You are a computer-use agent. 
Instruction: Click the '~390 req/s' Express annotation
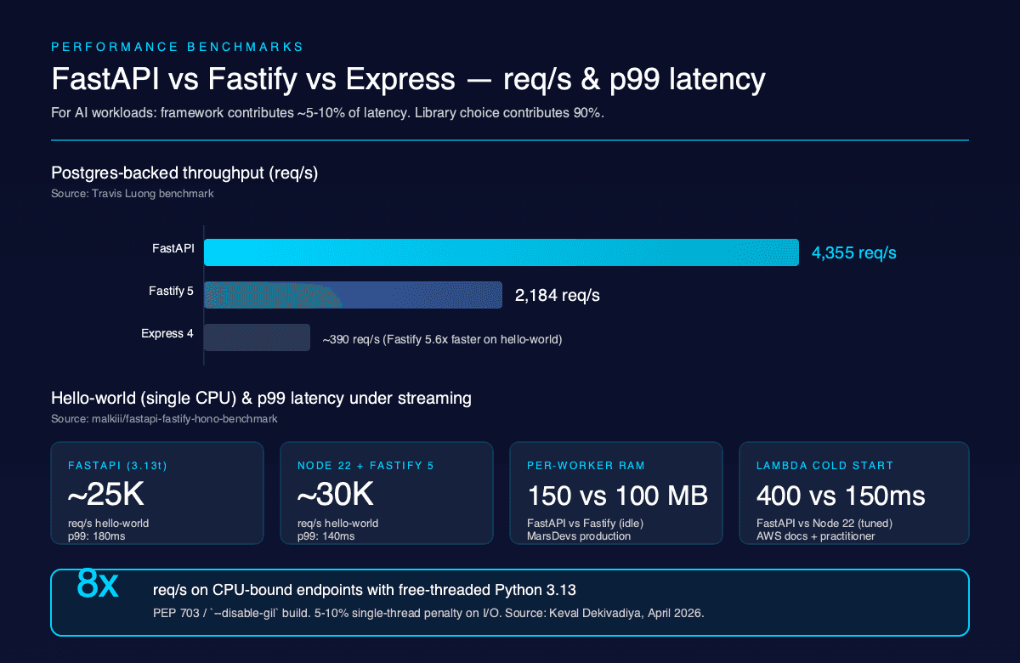point(442,339)
